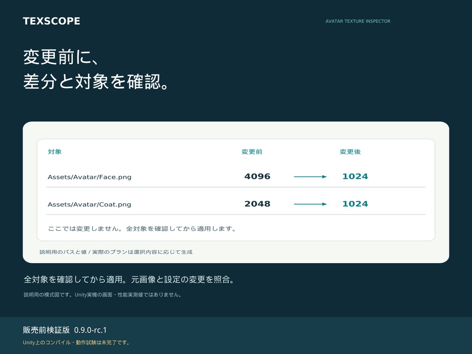Click the 対象 column header
Screen dimensions: 472x354
(x=55, y=152)
